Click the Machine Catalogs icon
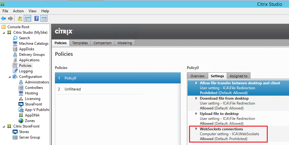This screenshot has height=145, width=289. (15, 44)
